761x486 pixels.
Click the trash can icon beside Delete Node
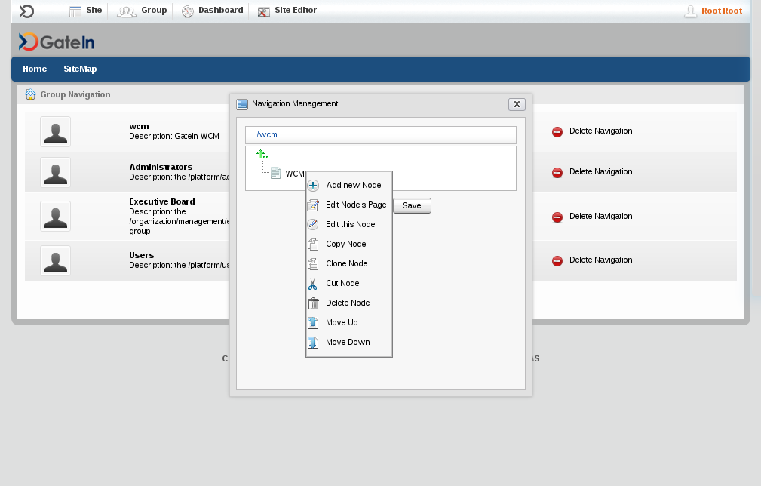point(313,303)
